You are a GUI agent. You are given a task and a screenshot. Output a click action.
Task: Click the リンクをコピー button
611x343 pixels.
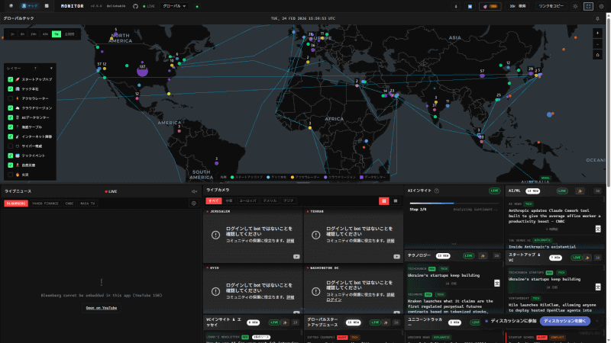551,6
